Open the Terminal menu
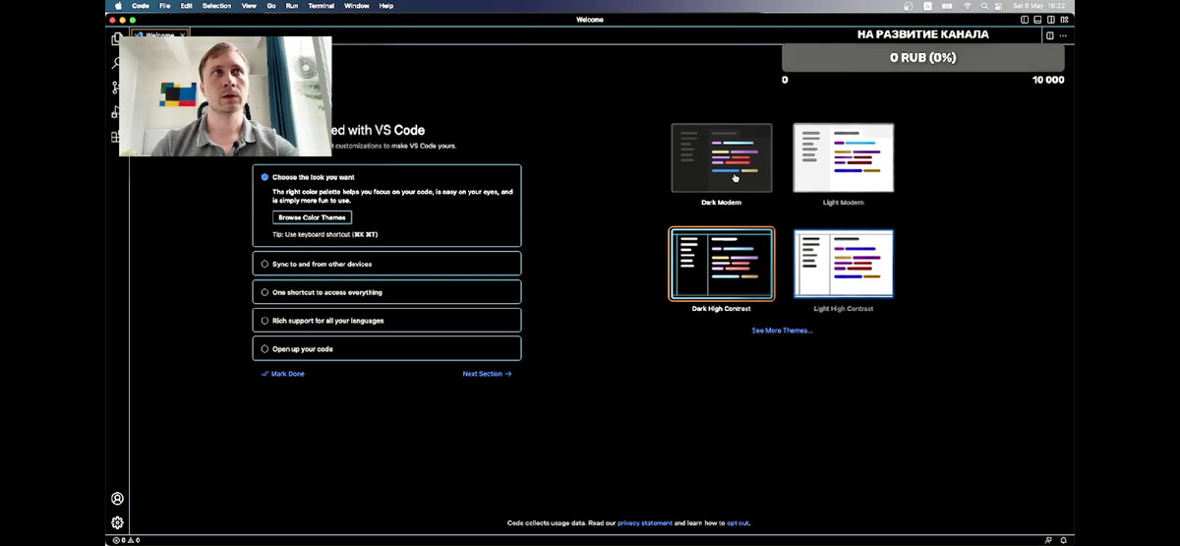The width and height of the screenshot is (1180, 546). [x=321, y=6]
